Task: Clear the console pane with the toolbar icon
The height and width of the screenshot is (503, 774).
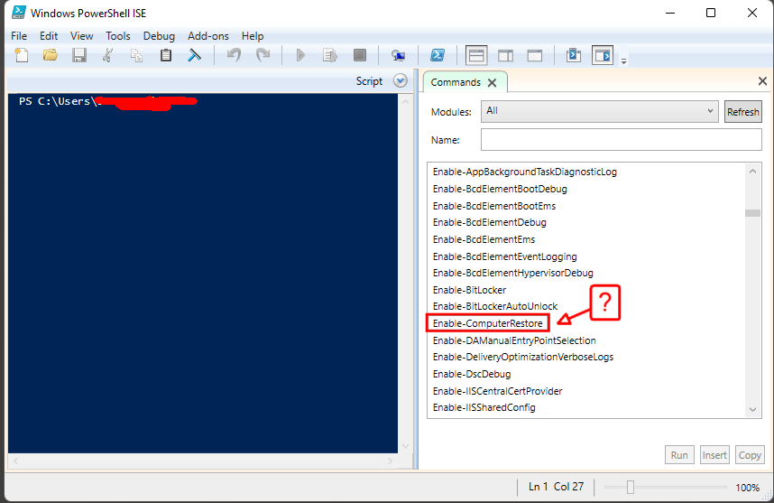Action: click(x=195, y=55)
